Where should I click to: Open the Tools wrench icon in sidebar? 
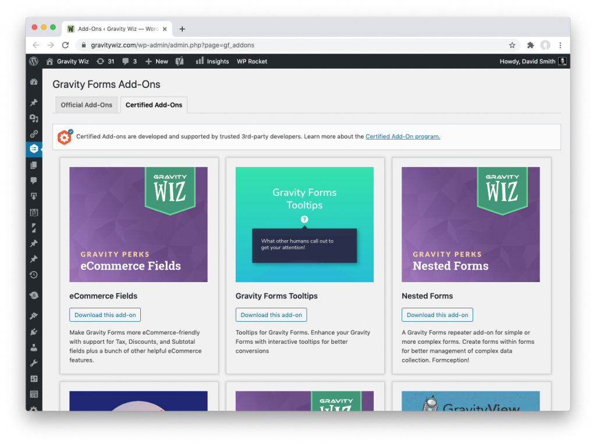click(34, 363)
